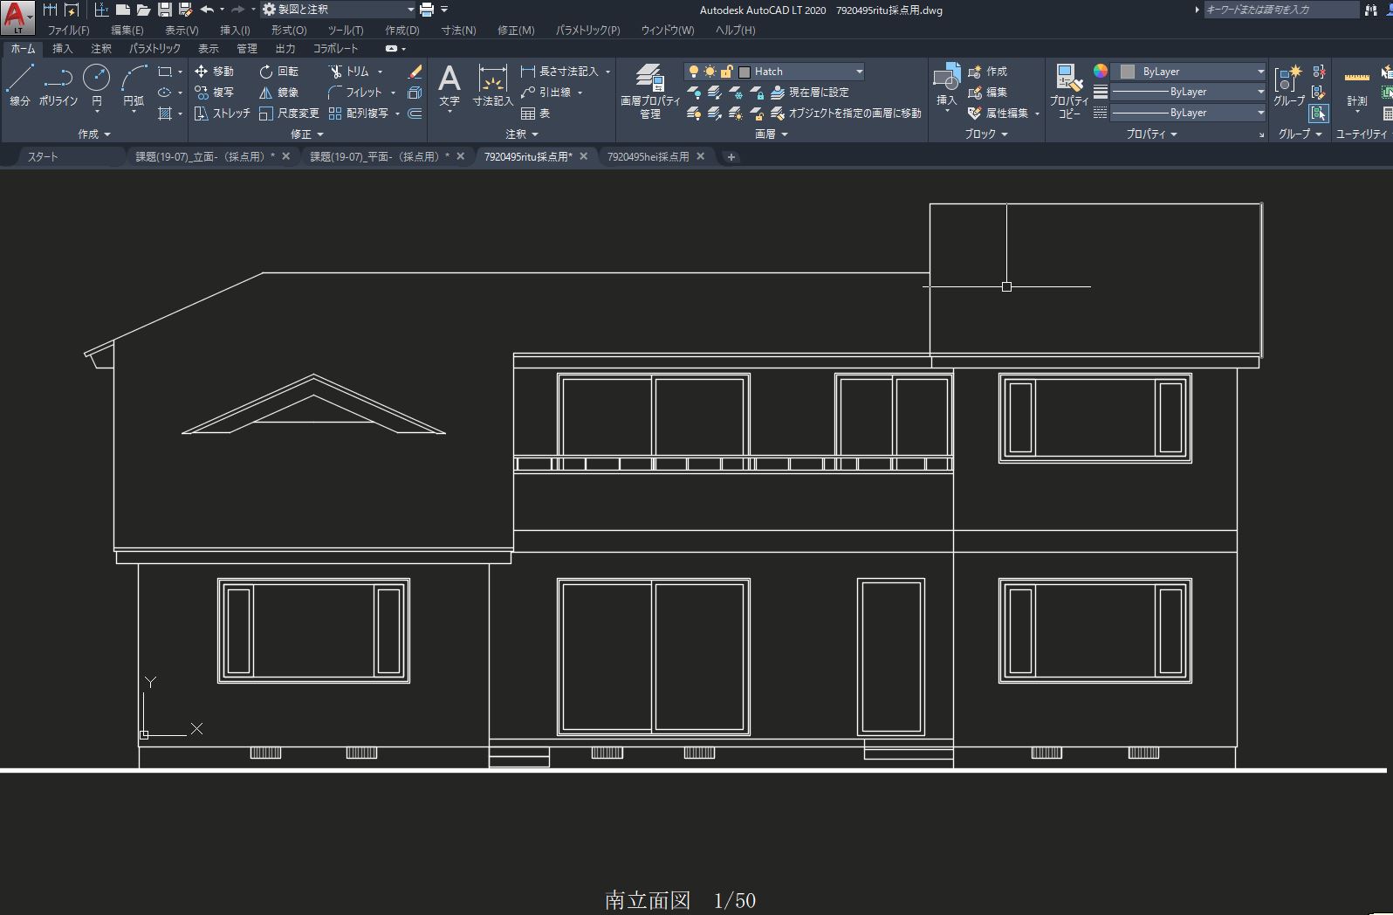This screenshot has height=915, width=1393.
Task: Switch to the 出力 ribbon tab
Action: pyautogui.click(x=285, y=49)
